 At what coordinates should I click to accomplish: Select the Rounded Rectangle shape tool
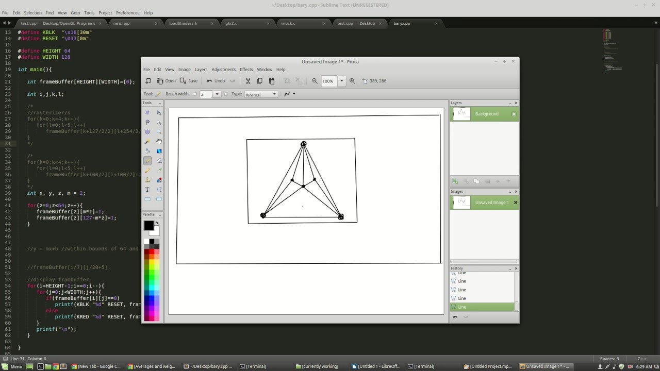(x=159, y=199)
